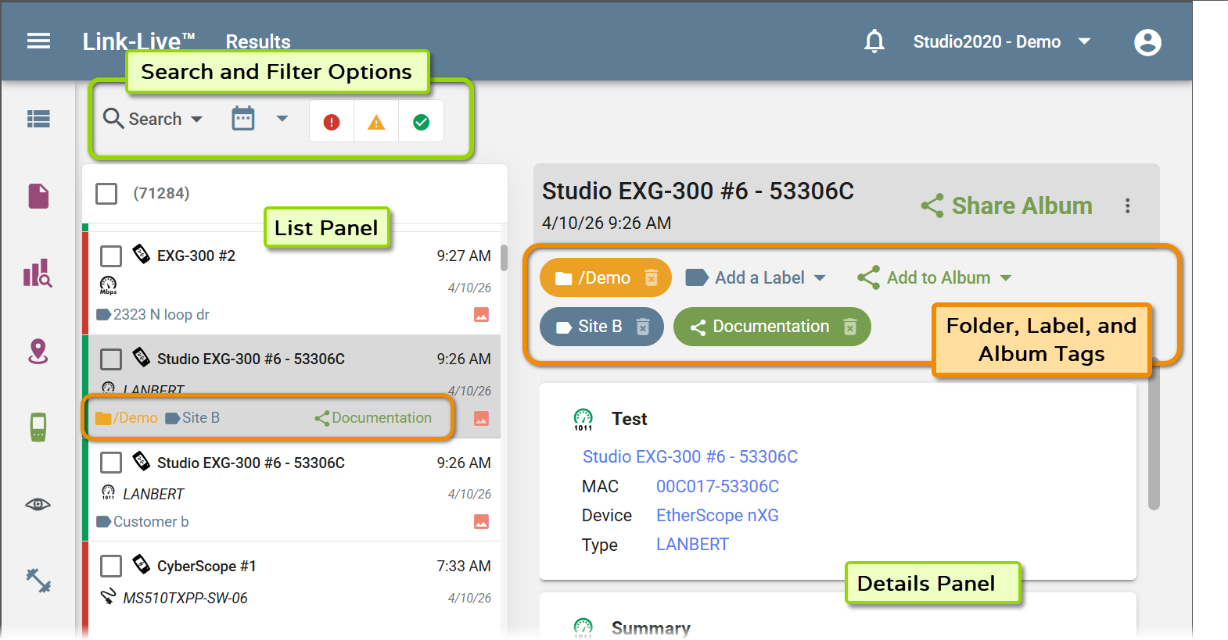Check the EXG-300 #2 result checkbox
This screenshot has height=640, width=1228.
(111, 256)
